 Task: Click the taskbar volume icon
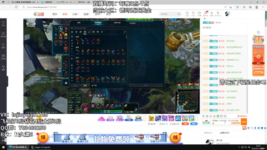246,147
